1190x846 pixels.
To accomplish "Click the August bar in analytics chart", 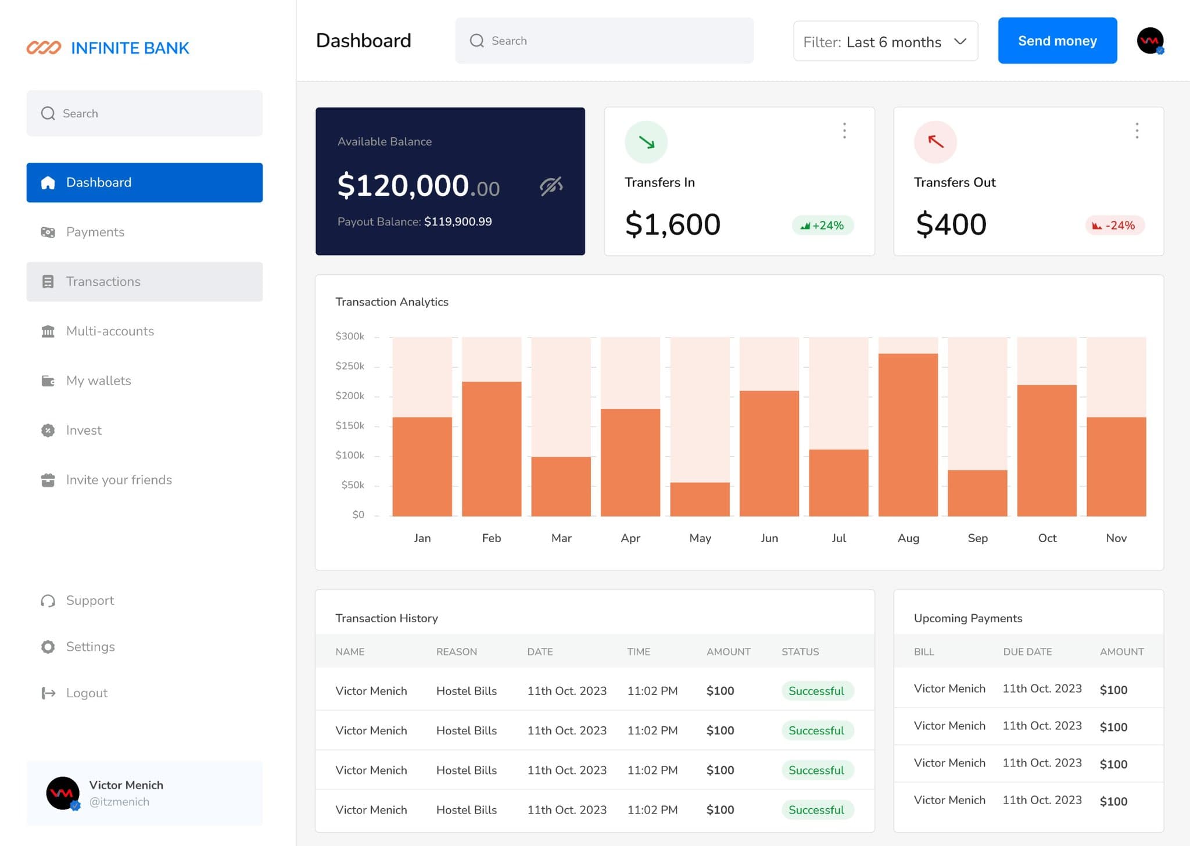I will [908, 435].
